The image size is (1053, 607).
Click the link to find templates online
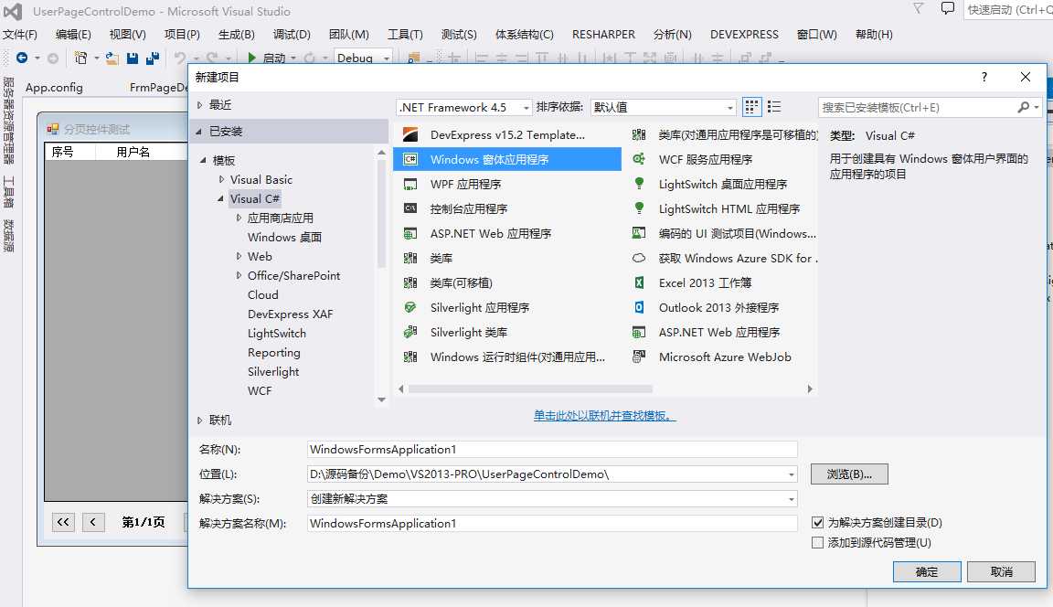(x=604, y=416)
